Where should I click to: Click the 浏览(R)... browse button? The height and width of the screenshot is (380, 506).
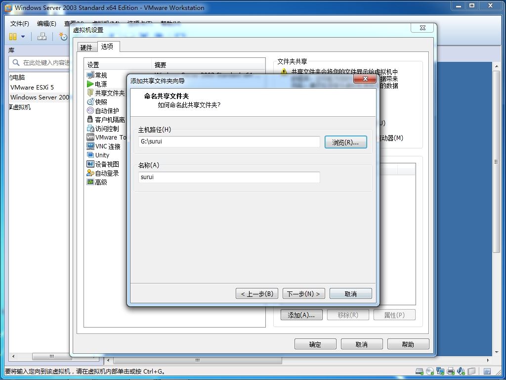[345, 142]
